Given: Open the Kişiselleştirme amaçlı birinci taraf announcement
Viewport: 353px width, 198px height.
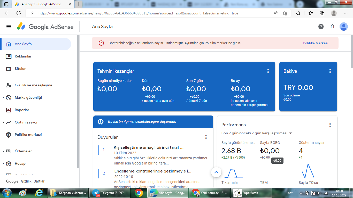Looking at the screenshot, I should (149, 147).
